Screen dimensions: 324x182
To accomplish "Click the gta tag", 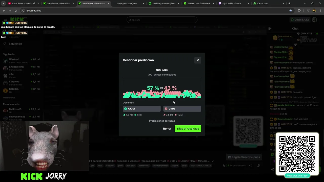I will (x=92, y=166).
